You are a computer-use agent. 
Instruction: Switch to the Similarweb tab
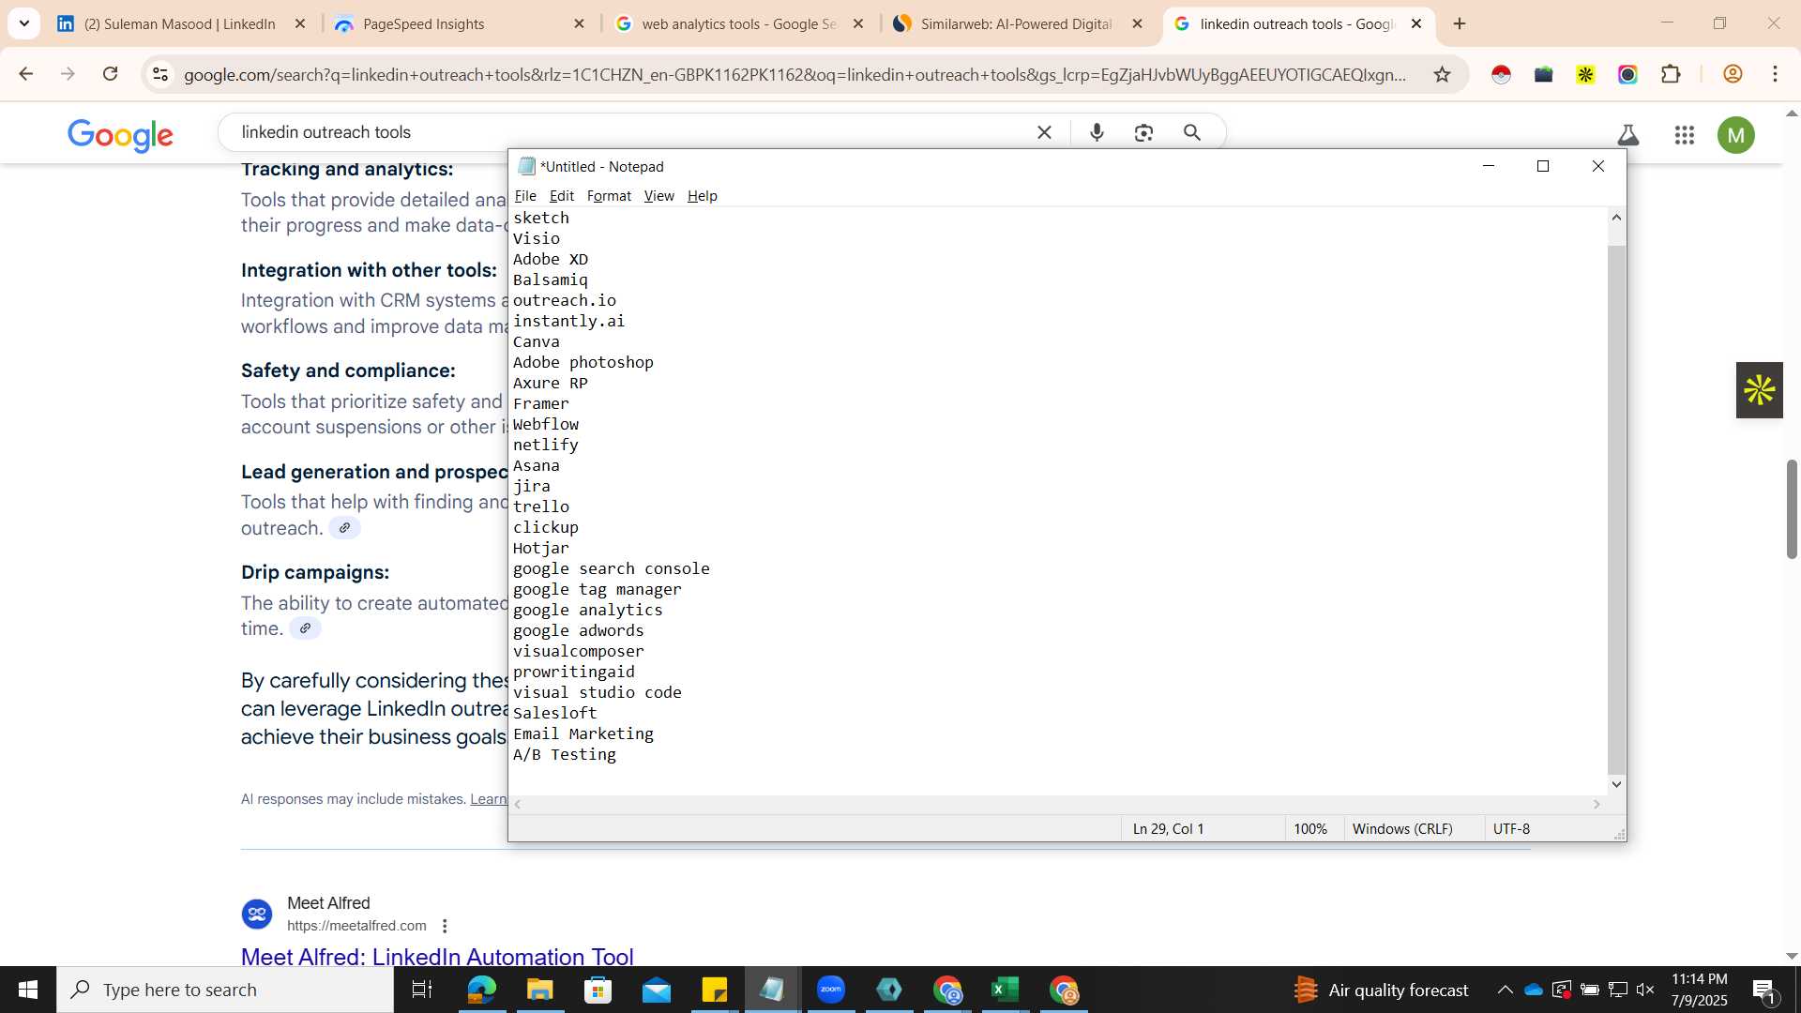coord(1016,23)
